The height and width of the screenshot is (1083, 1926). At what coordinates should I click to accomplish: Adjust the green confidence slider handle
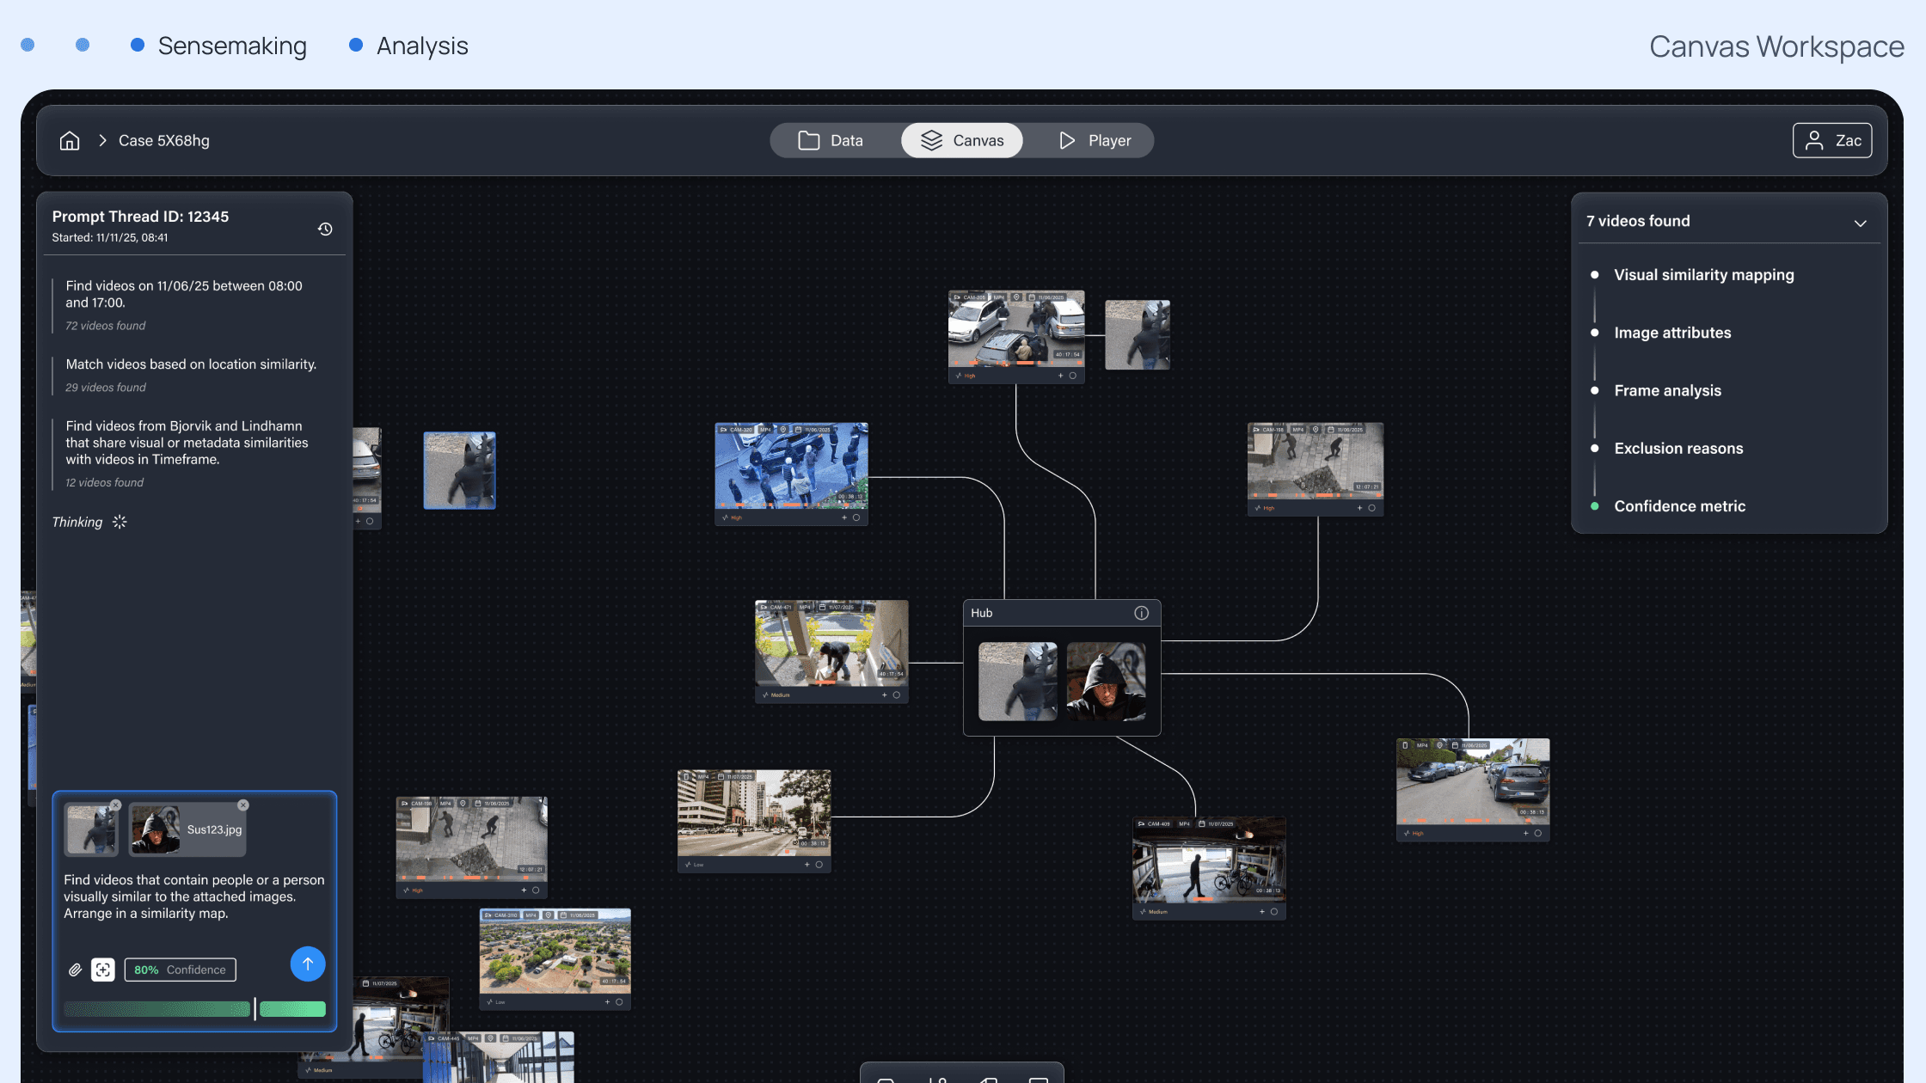255,1009
